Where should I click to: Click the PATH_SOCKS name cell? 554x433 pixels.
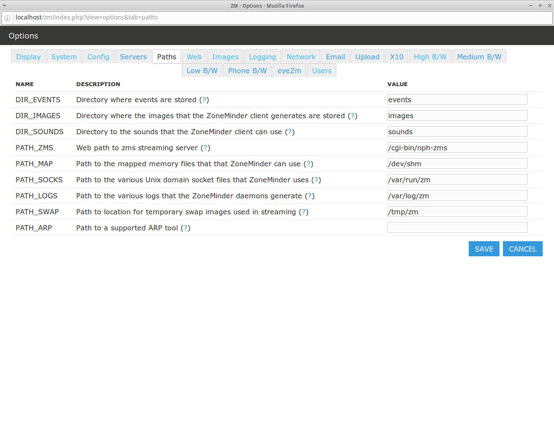[39, 180]
